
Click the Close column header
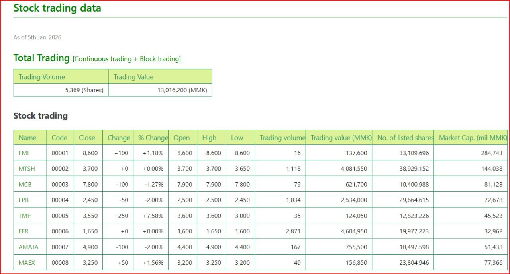[87, 138]
